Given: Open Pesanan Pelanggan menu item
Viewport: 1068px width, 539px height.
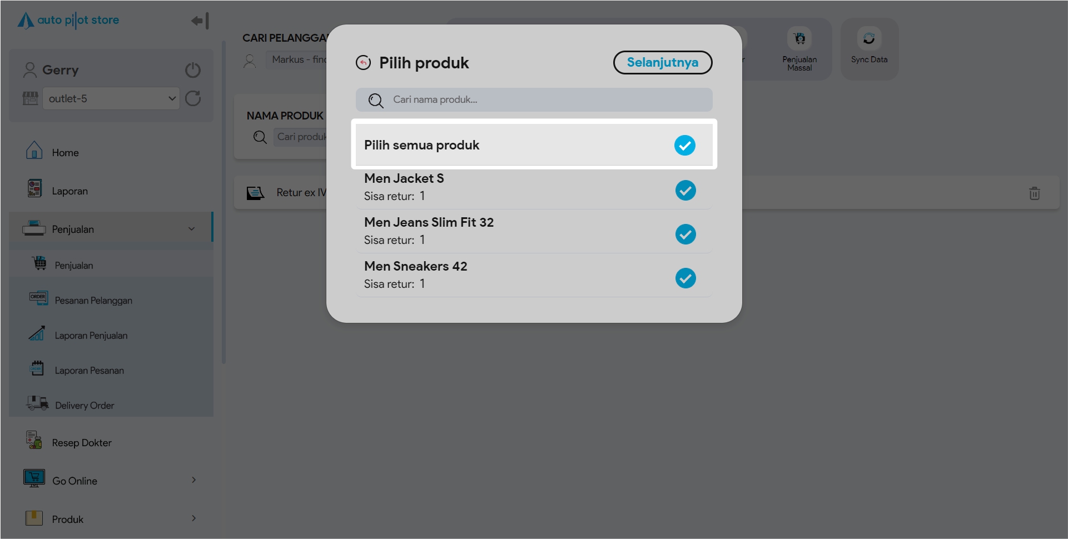Looking at the screenshot, I should [93, 300].
